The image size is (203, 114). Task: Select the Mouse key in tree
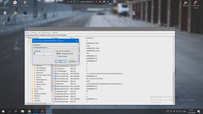coord(39,77)
